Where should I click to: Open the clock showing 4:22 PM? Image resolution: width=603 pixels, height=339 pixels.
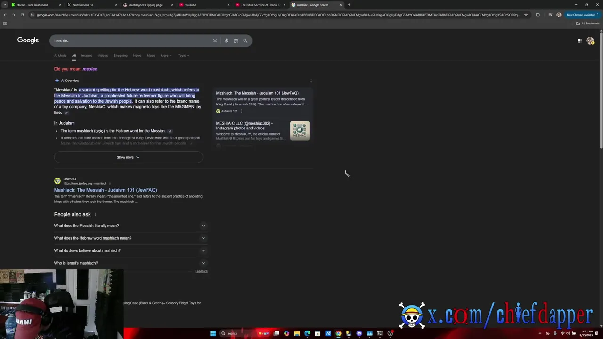coord(587,333)
